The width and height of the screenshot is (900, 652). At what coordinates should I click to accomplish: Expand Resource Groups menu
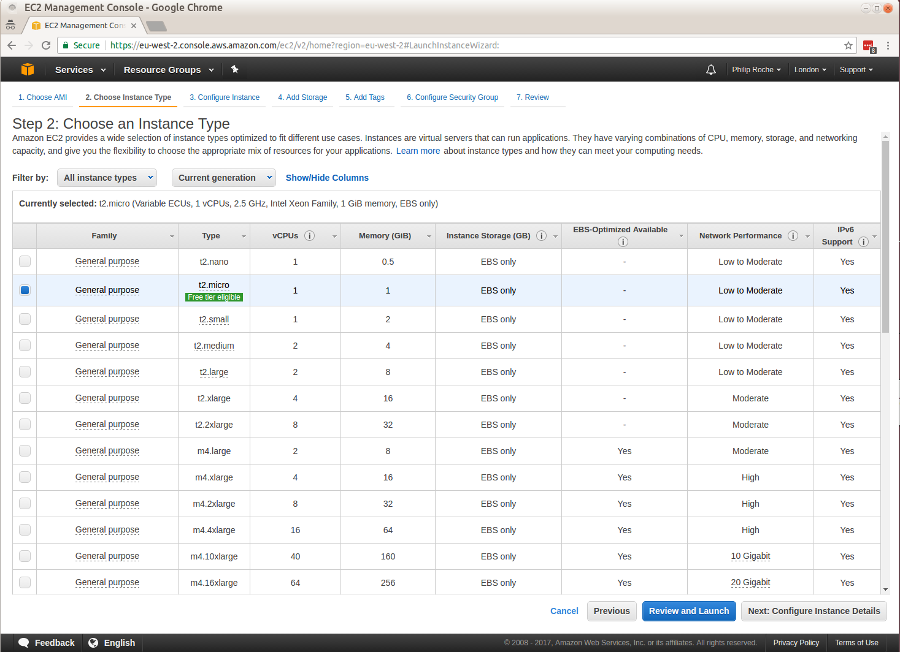coord(169,70)
